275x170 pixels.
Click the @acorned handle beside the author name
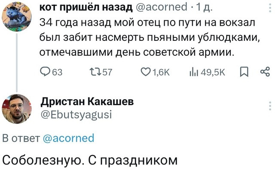pyautogui.click(x=162, y=7)
